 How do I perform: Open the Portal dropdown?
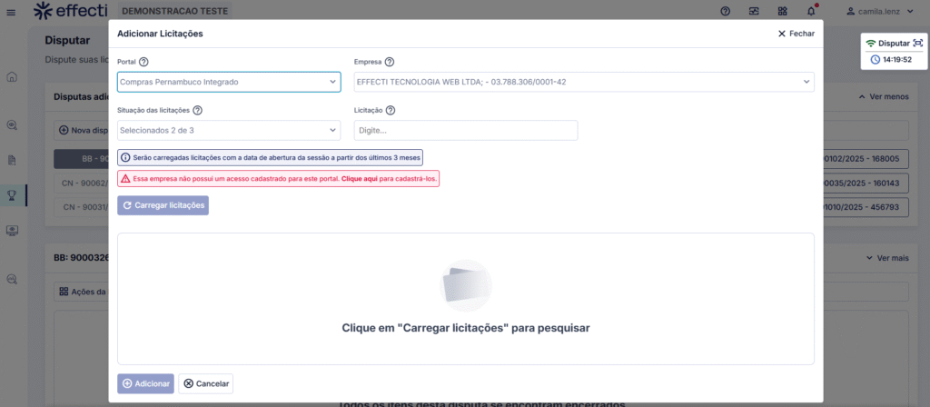(228, 82)
